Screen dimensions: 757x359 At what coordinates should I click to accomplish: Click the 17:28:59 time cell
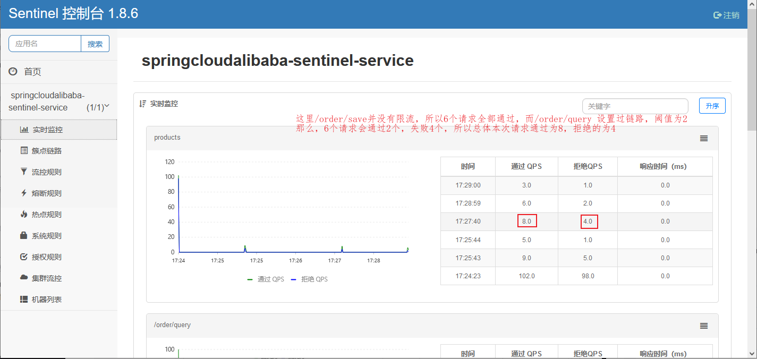click(x=467, y=203)
